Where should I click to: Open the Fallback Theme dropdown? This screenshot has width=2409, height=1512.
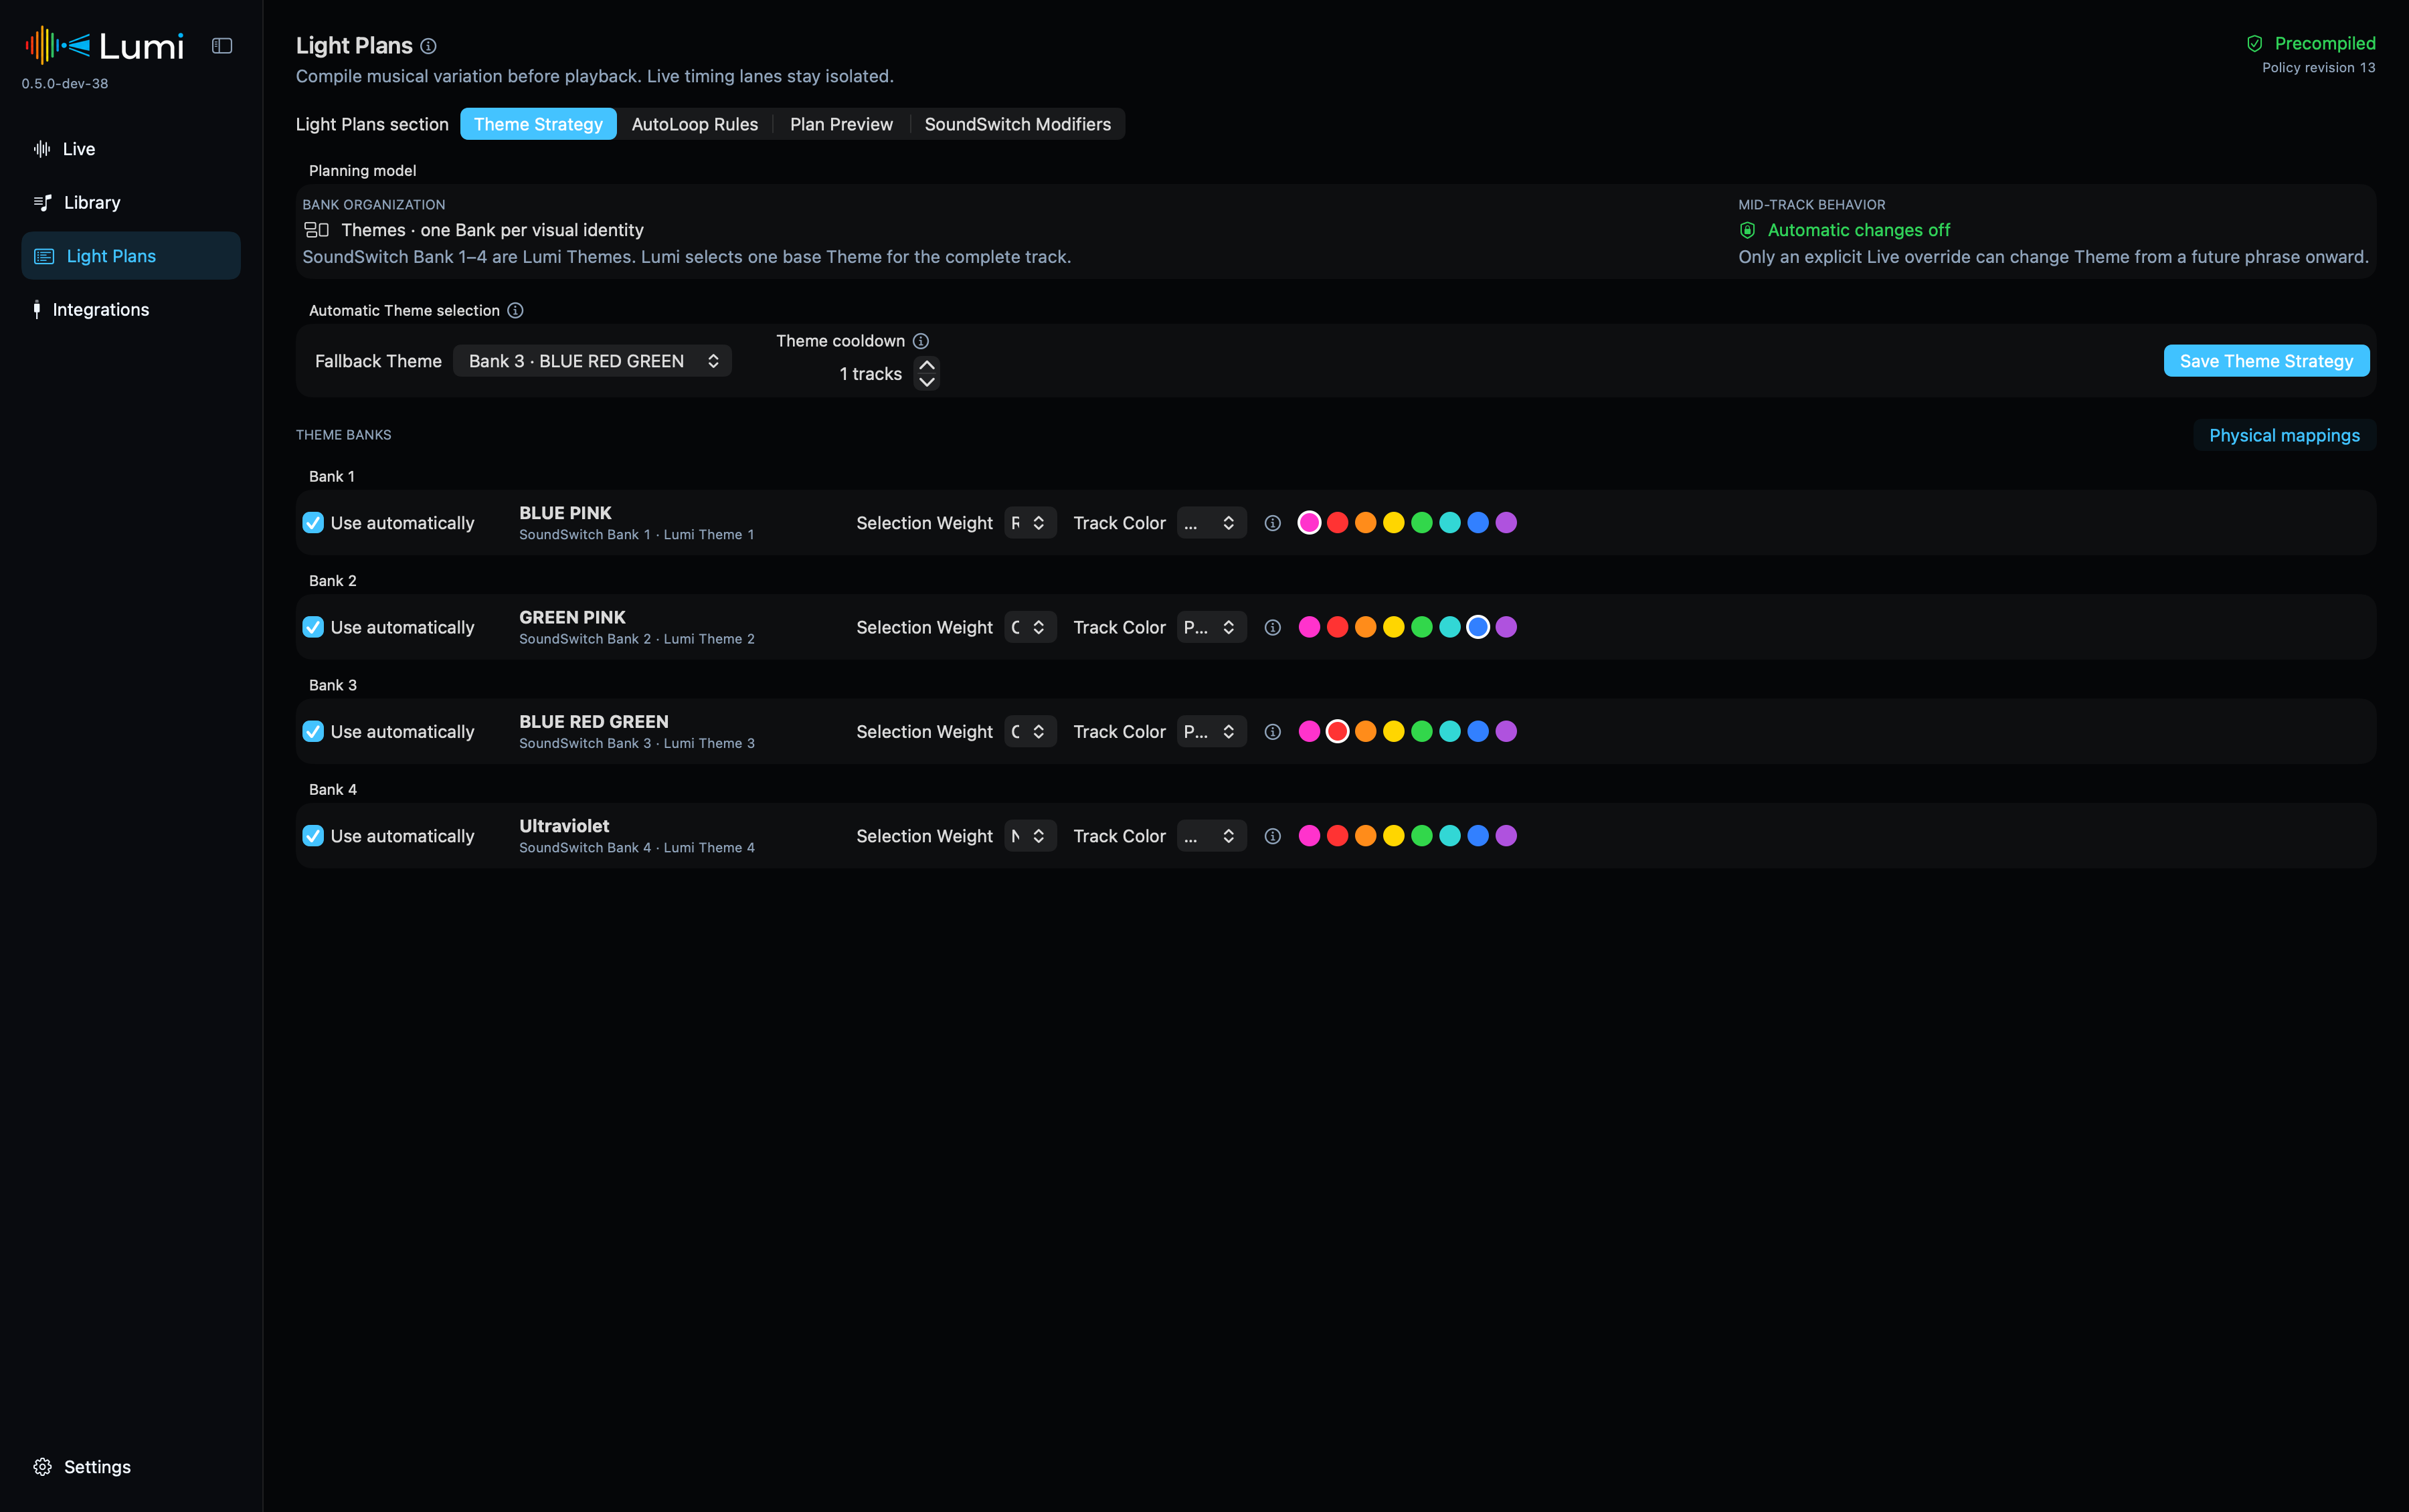592,361
